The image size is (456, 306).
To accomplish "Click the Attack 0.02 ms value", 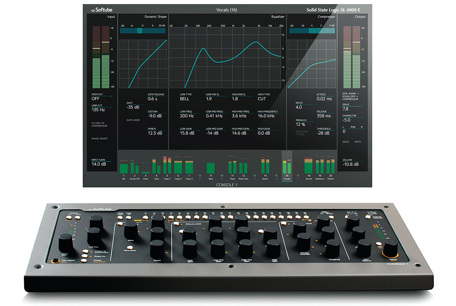I will coord(324,99).
